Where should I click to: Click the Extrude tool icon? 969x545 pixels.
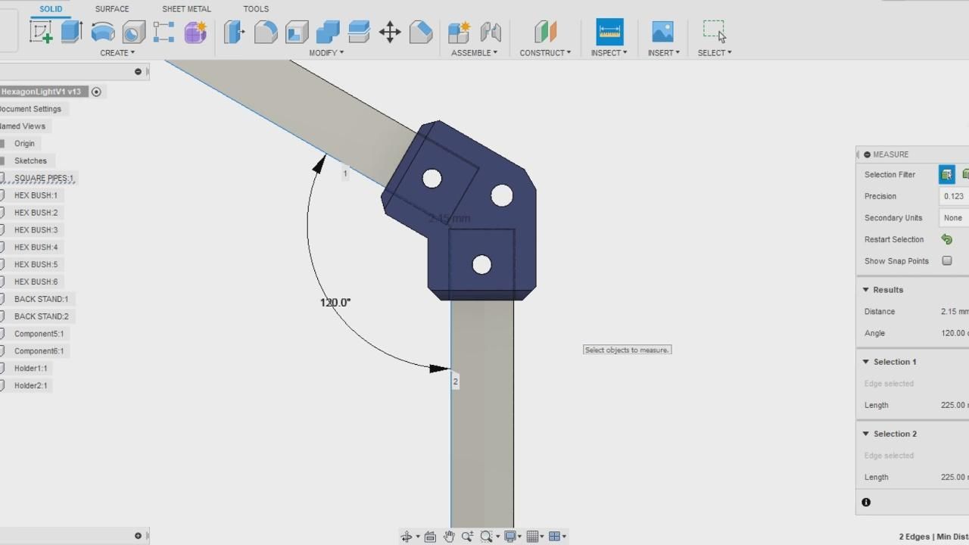pos(72,32)
